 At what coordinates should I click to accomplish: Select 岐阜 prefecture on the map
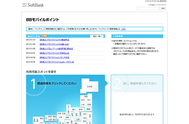pos(72,114)
